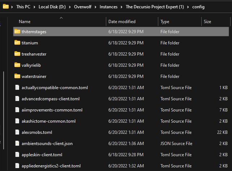
Task: Select the valkyrielib folder icon
Action: click(17, 65)
